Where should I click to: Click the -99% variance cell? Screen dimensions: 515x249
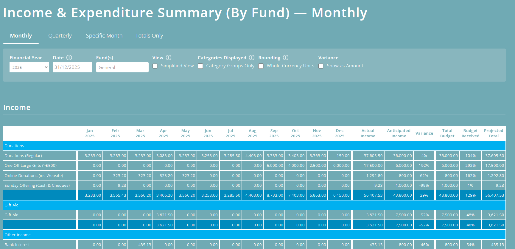(424, 186)
